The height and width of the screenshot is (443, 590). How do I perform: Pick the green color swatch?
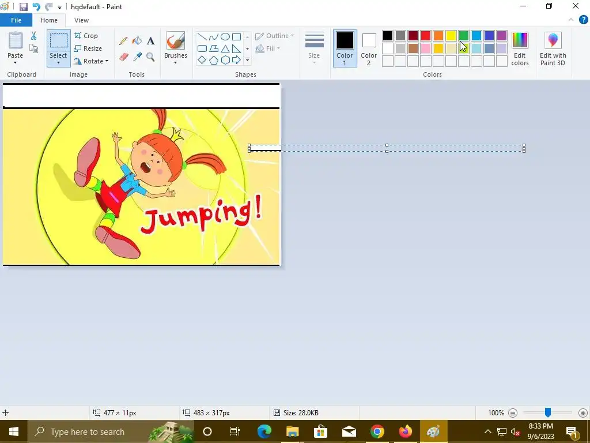(464, 36)
